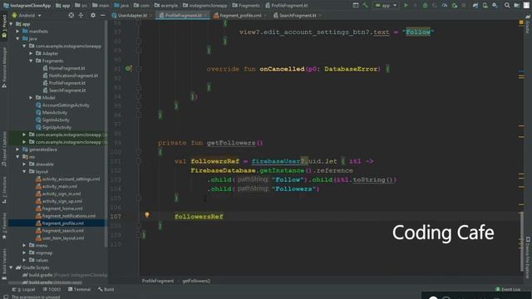Click the lightbulb quick-fix icon on line 107
532x299 pixels.
coord(147,215)
